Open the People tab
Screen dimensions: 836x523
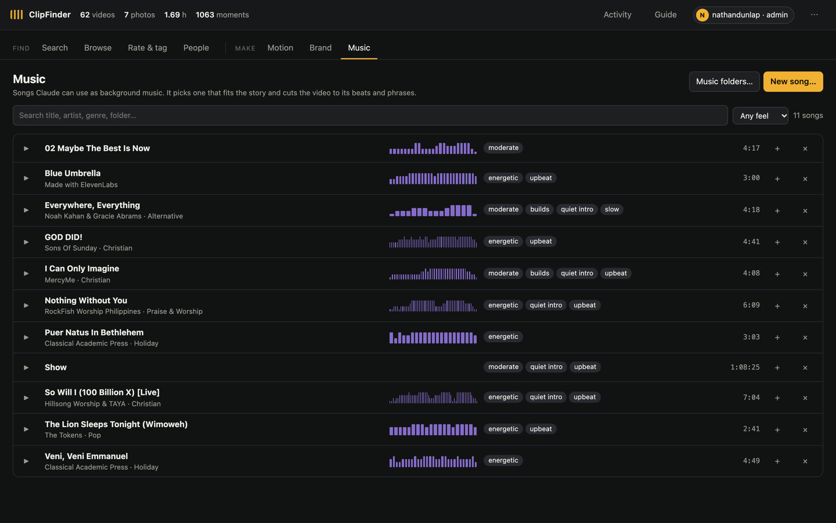[x=196, y=48]
